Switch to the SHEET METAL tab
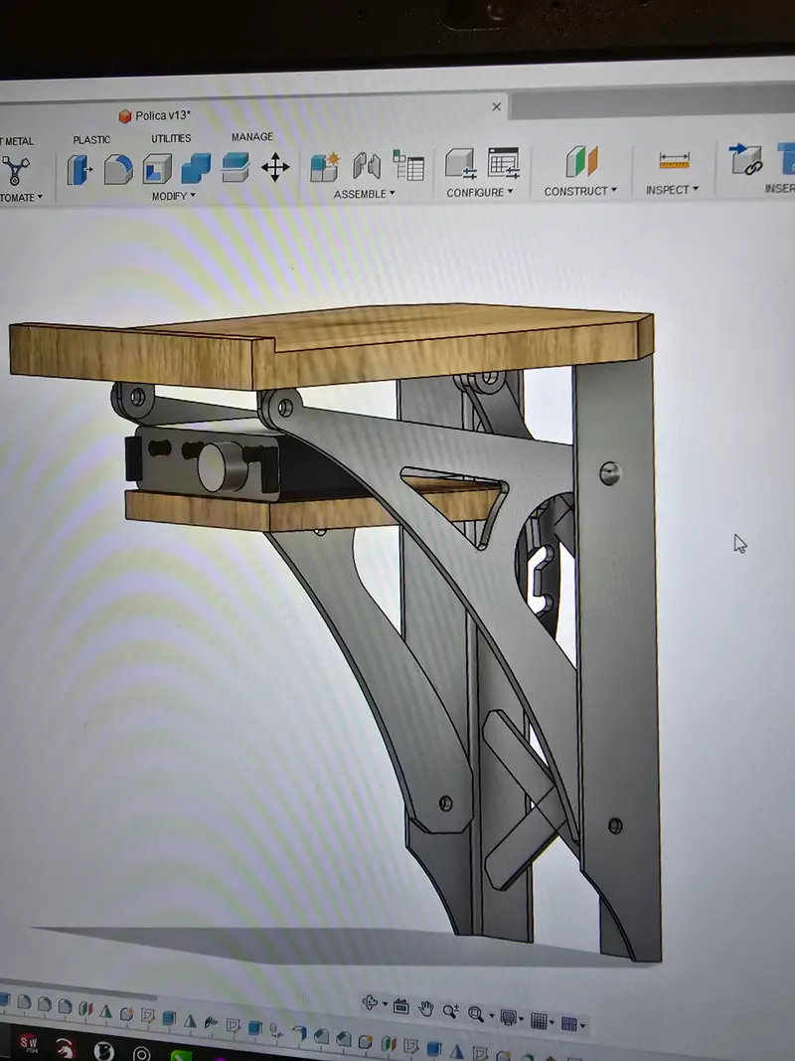795x1061 pixels. click(17, 141)
